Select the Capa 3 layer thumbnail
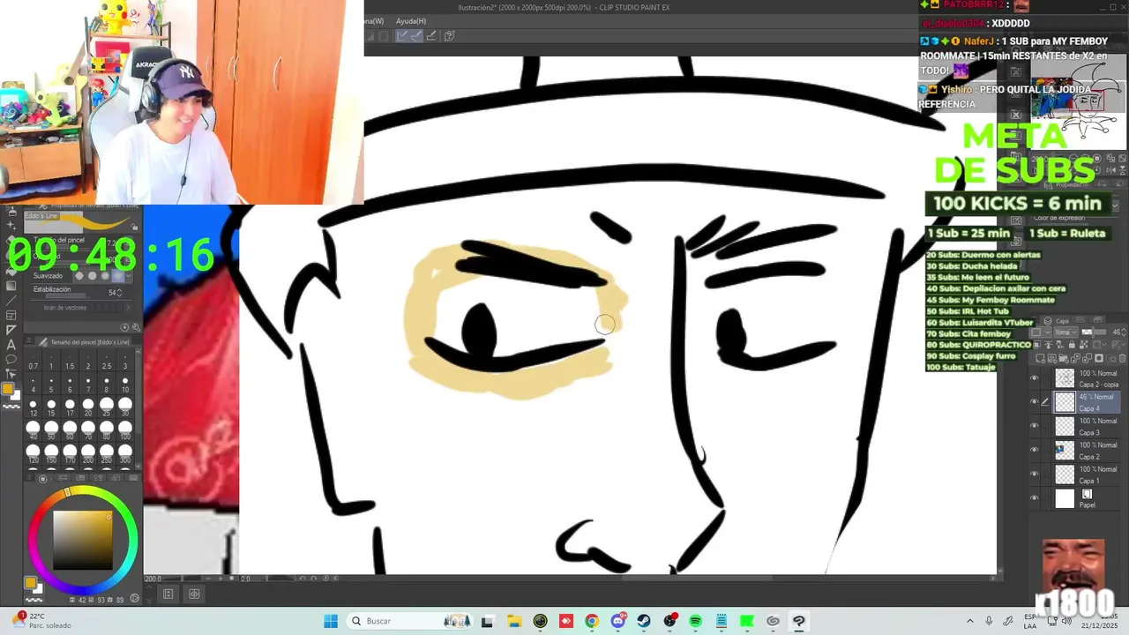Viewport: 1129px width, 635px height. [1065, 426]
